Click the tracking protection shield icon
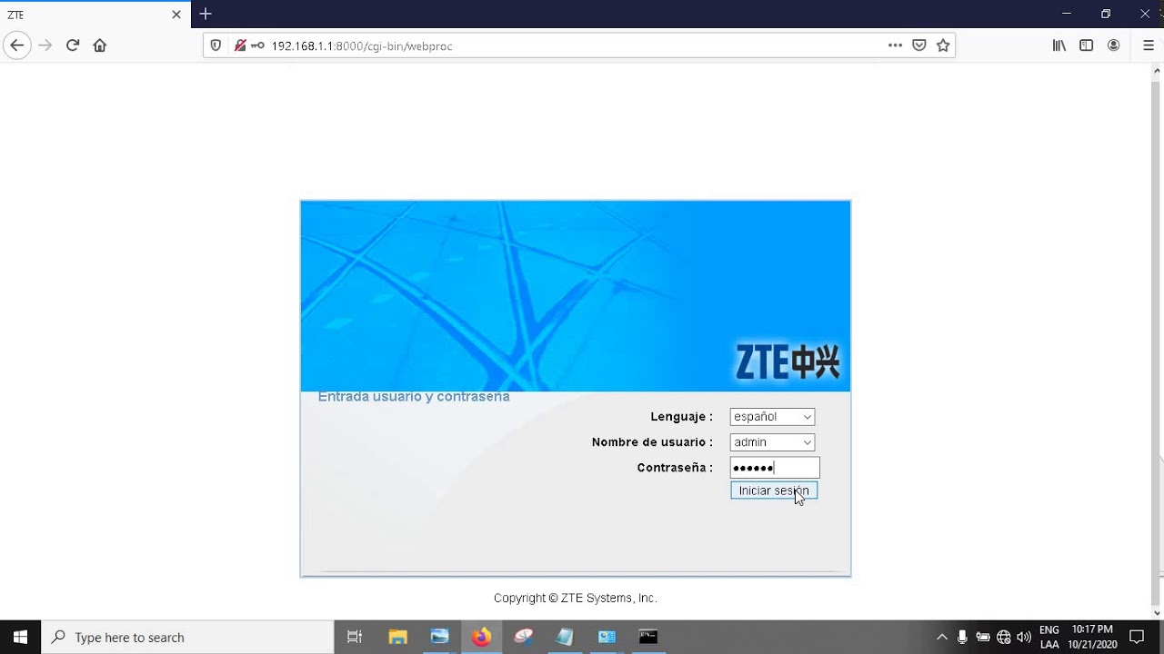 pos(216,45)
